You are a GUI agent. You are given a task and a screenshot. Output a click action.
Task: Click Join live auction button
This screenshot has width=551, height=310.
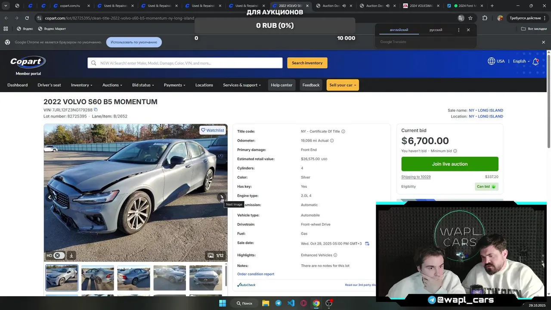tap(450, 164)
